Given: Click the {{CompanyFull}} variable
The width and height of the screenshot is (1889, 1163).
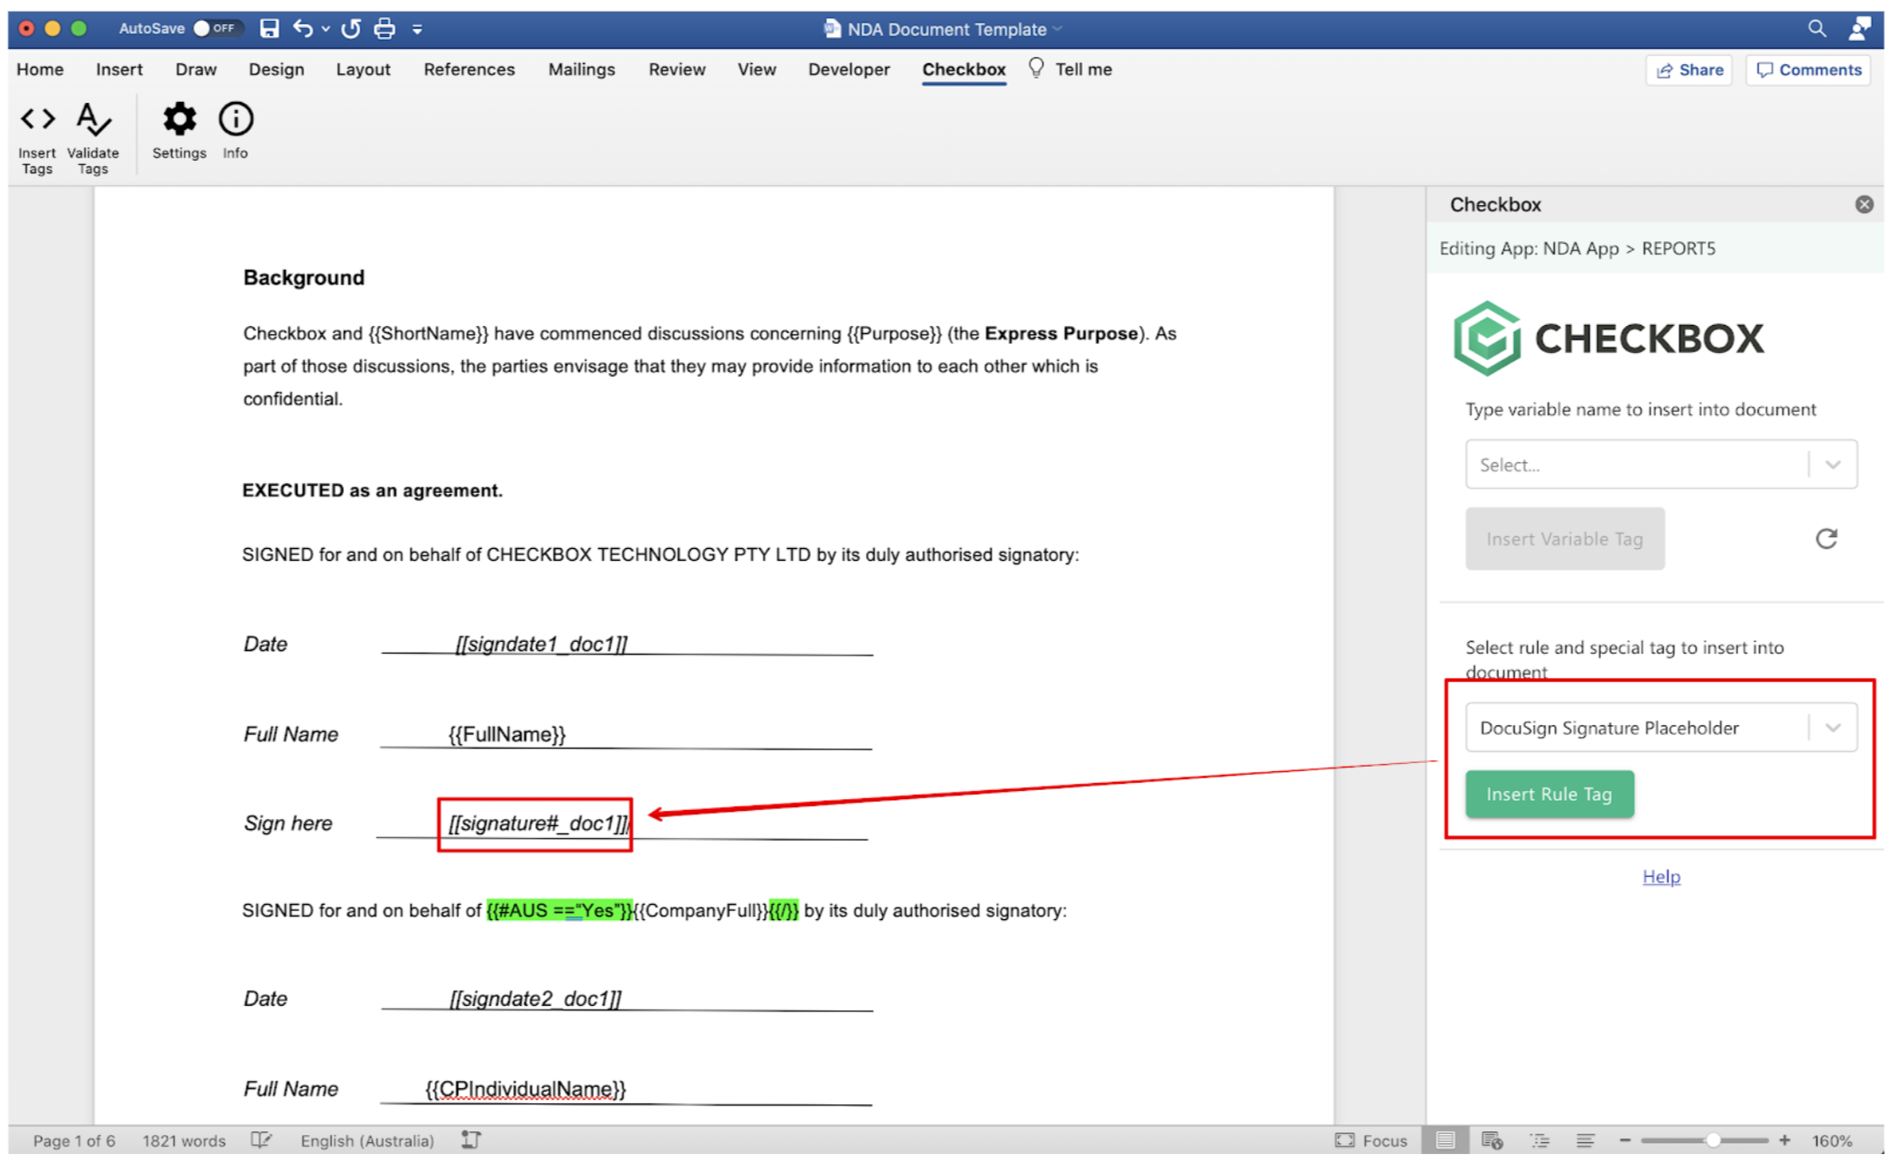Looking at the screenshot, I should point(702,910).
